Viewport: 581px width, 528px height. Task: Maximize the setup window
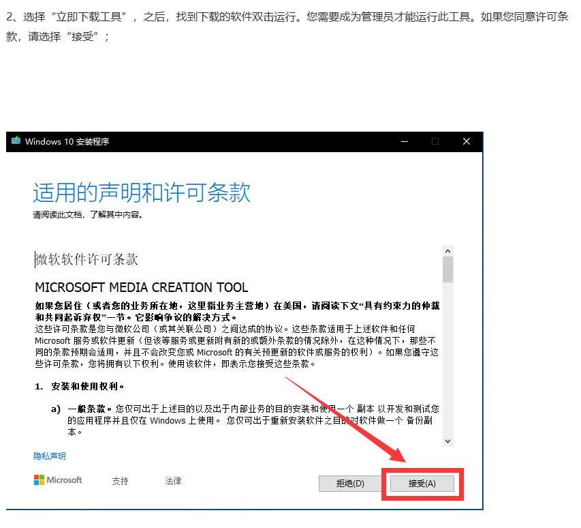pyautogui.click(x=435, y=141)
